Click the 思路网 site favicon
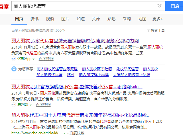This screenshot has width=183, height=136. pyautogui.click(x=14, y=105)
